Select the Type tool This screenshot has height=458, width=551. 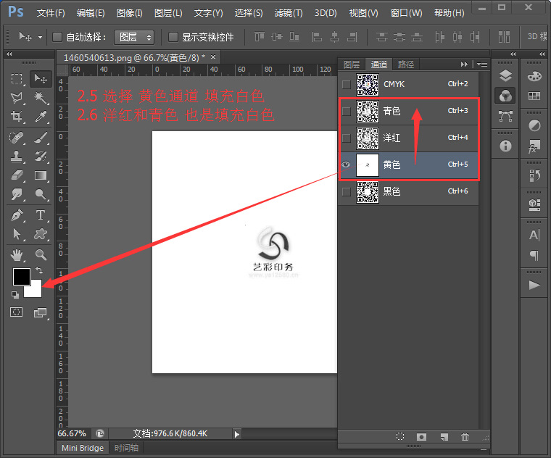(x=41, y=215)
